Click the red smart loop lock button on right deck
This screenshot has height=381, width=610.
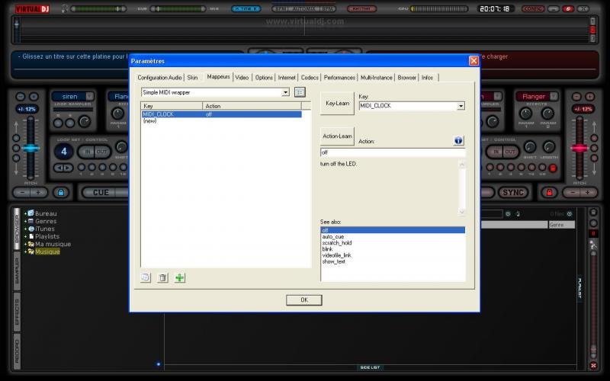[x=552, y=168]
